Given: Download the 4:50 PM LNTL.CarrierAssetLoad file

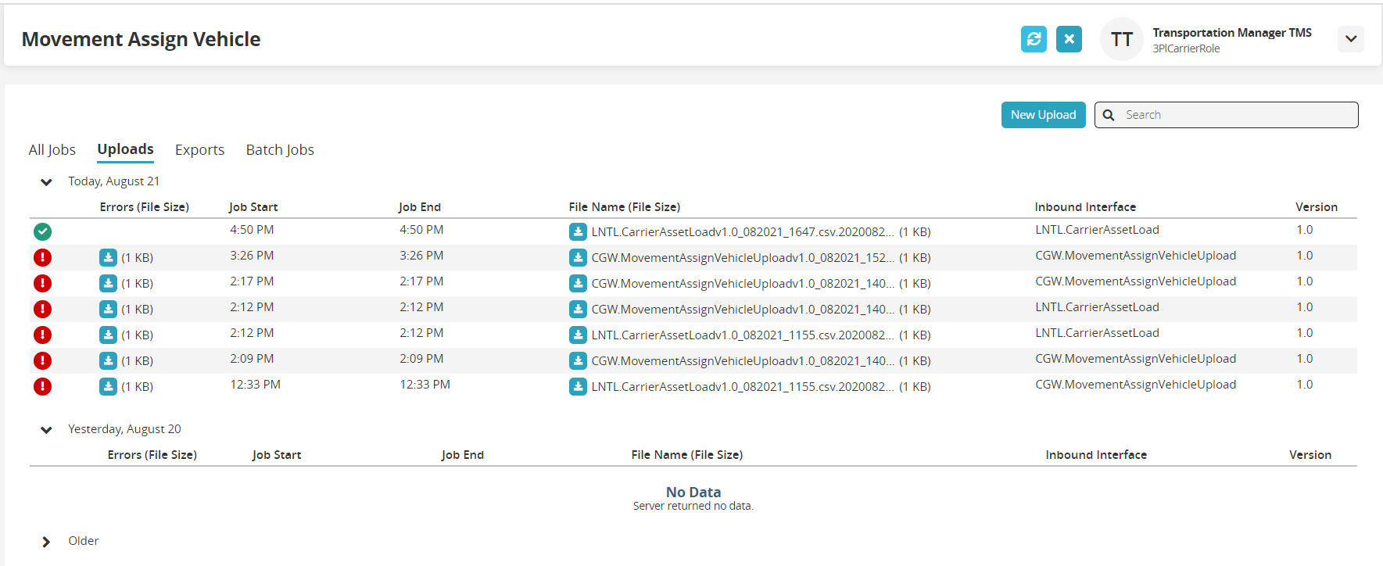Looking at the screenshot, I should pos(578,231).
